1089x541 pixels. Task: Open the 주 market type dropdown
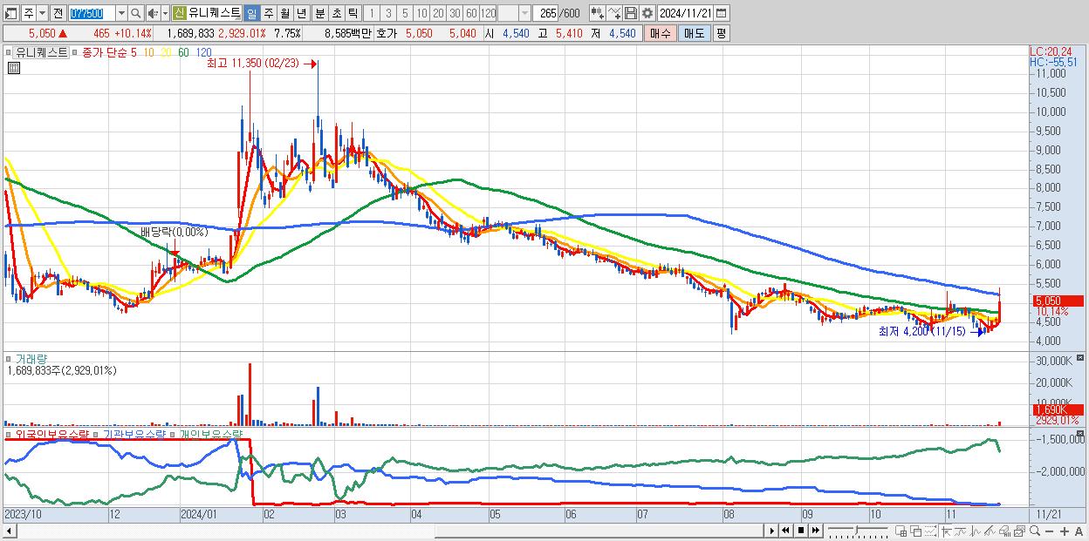(x=42, y=13)
